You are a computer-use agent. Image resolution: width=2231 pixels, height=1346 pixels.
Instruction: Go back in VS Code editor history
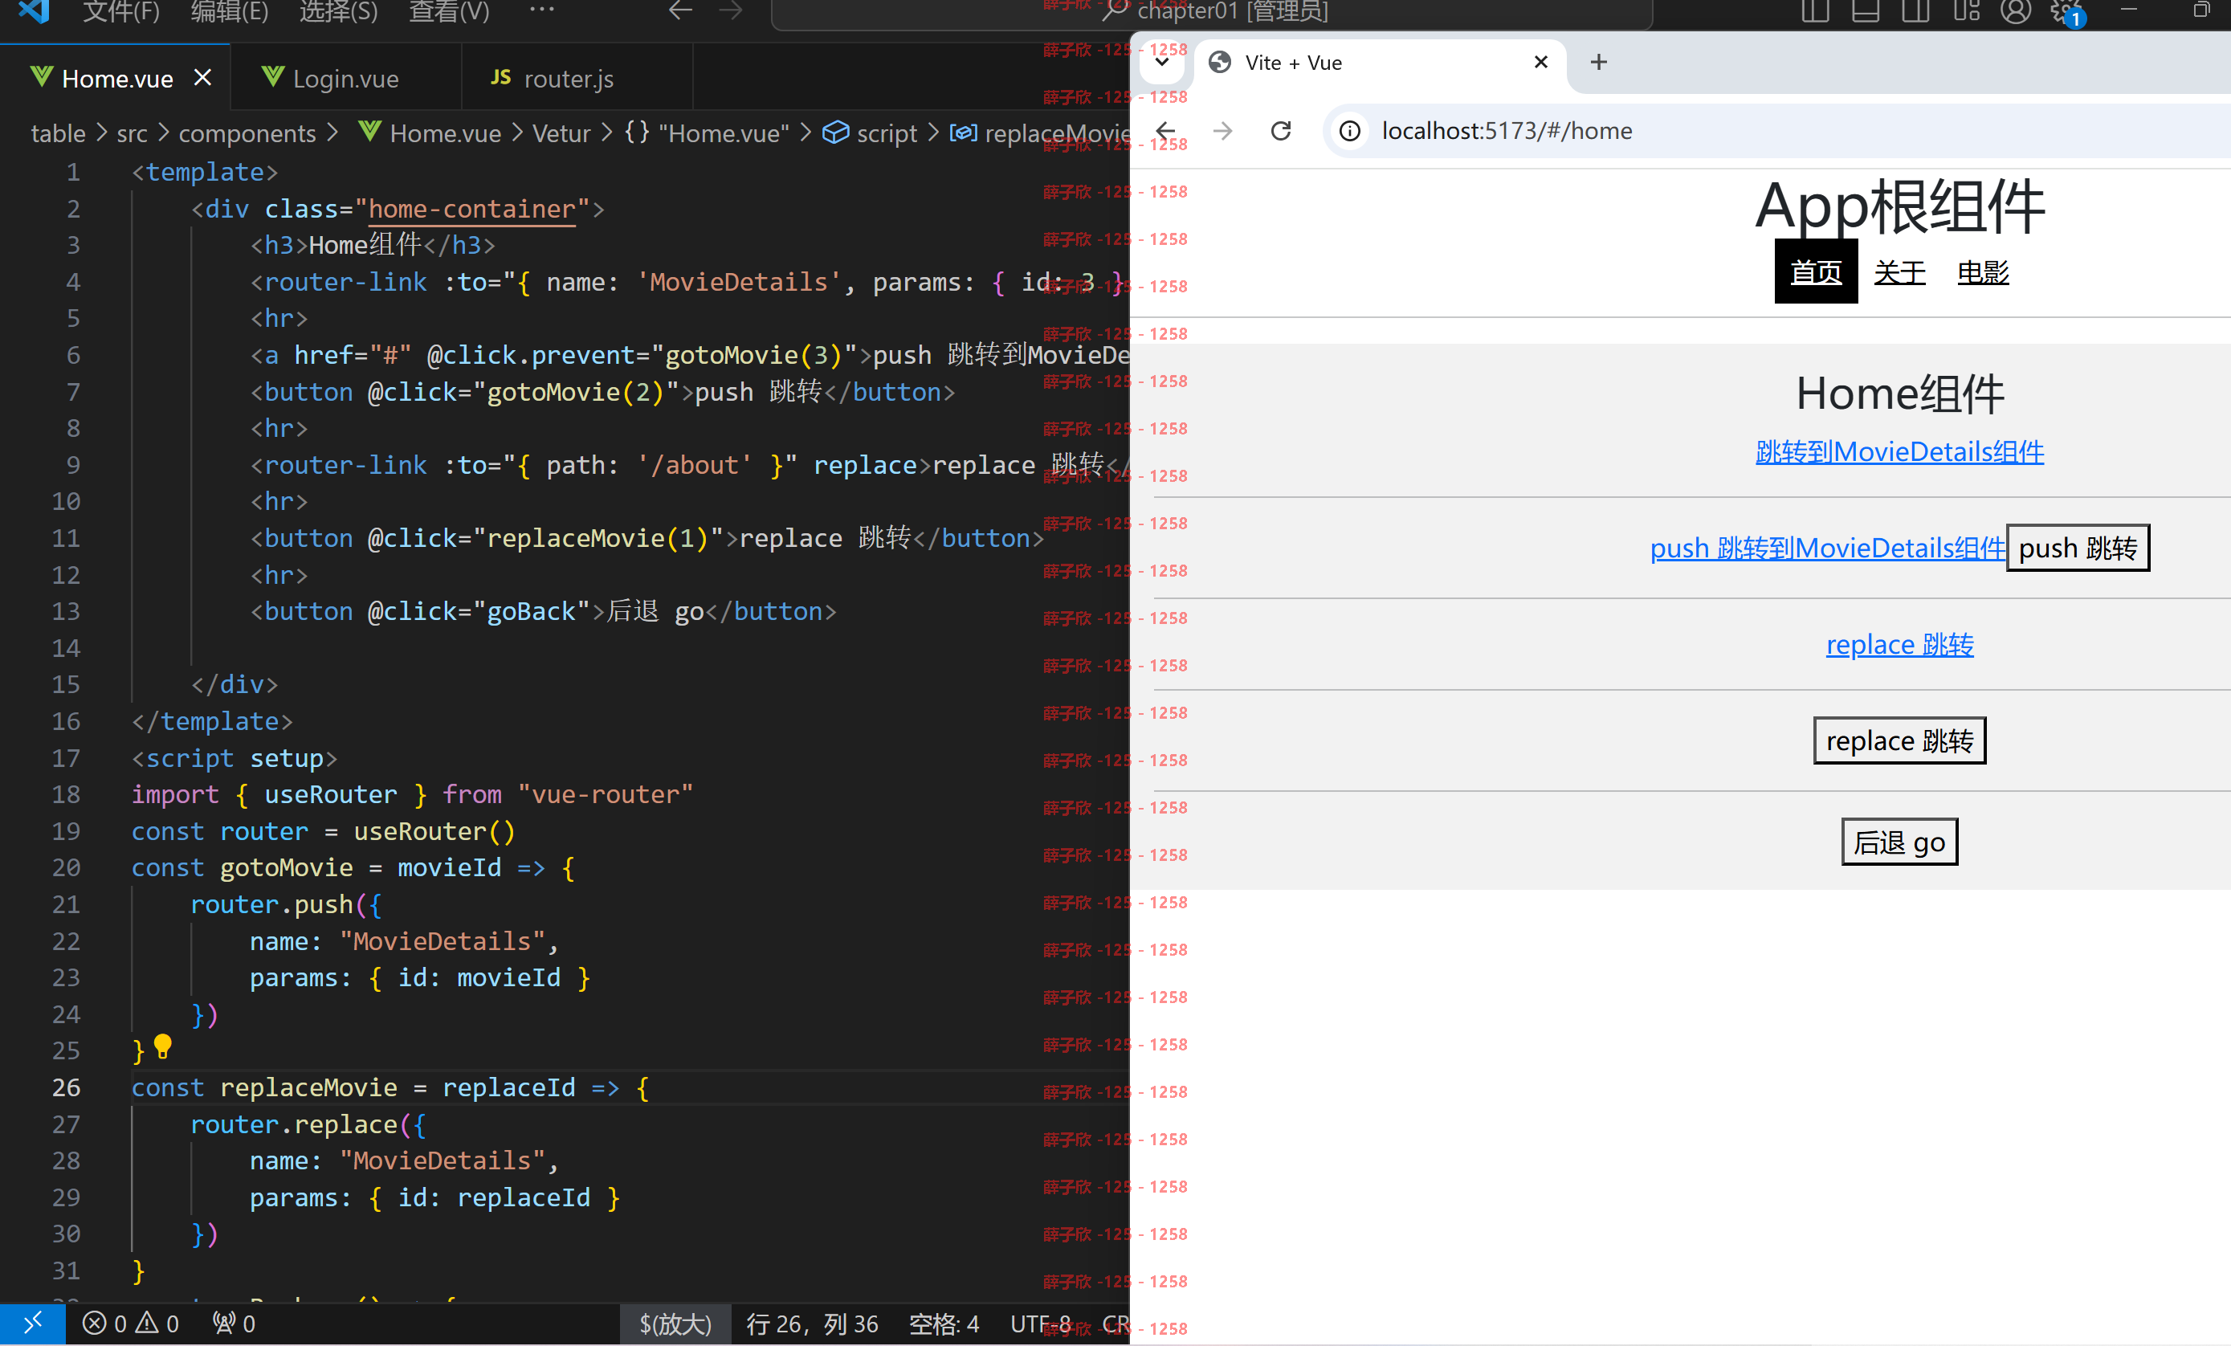pyautogui.click(x=681, y=11)
